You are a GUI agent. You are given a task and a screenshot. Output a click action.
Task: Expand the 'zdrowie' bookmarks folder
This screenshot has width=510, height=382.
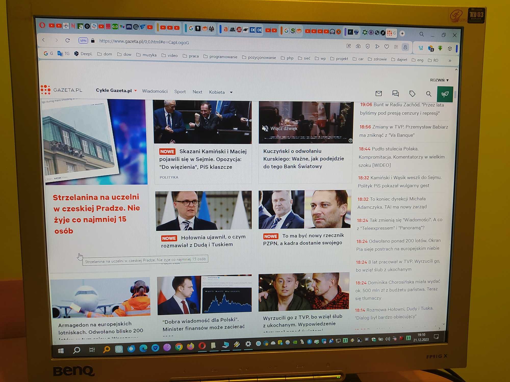[377, 59]
